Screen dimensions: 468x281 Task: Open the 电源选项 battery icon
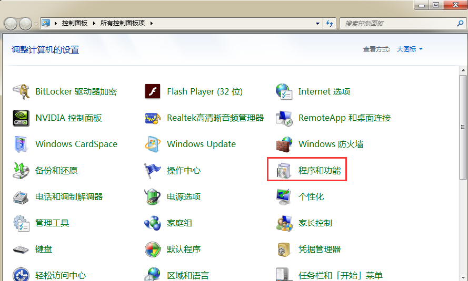point(153,197)
